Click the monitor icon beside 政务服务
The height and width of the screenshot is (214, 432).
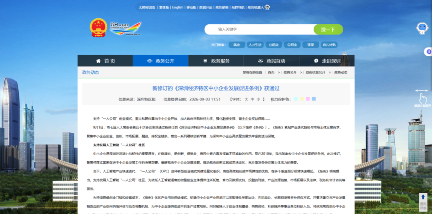[x=205, y=61]
